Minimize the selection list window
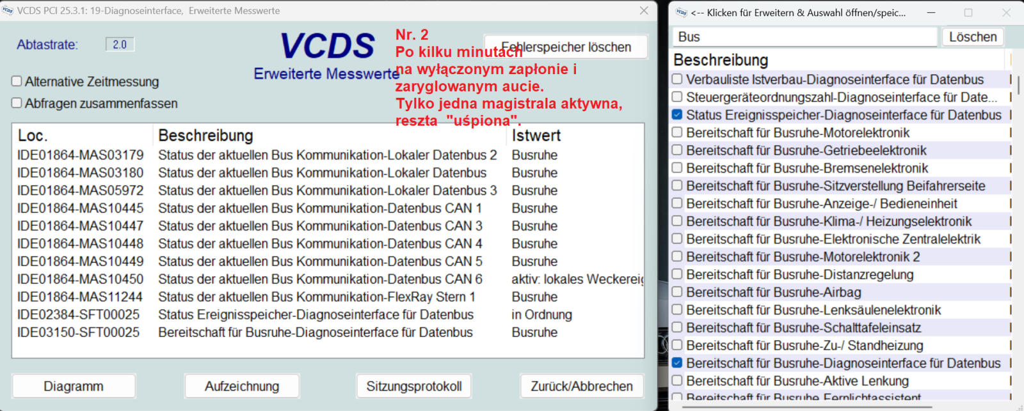Image resolution: width=1024 pixels, height=411 pixels. [x=931, y=12]
